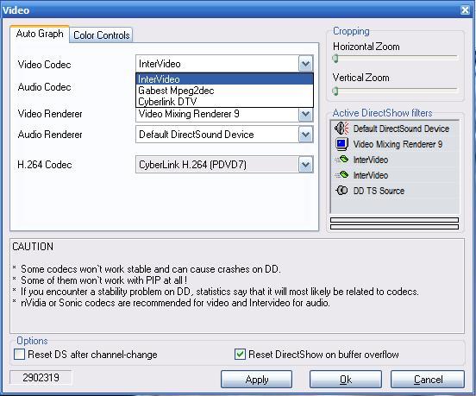Click the Active DirectShow filters heading

coord(382,113)
